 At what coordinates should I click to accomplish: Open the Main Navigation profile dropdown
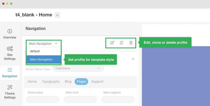pyautogui.click(x=43, y=44)
